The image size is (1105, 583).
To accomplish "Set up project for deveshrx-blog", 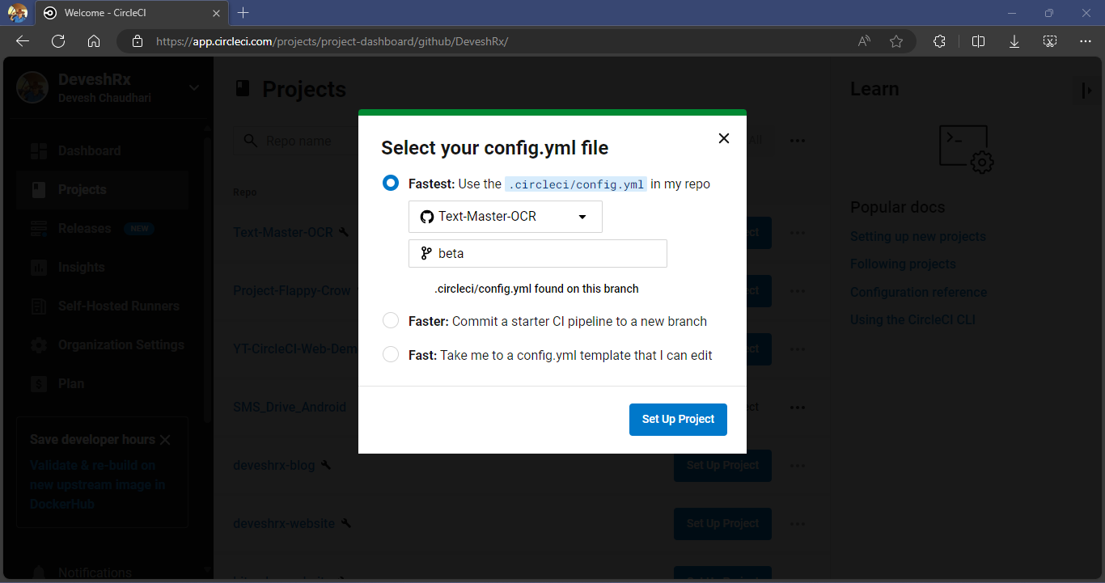I will point(722,465).
